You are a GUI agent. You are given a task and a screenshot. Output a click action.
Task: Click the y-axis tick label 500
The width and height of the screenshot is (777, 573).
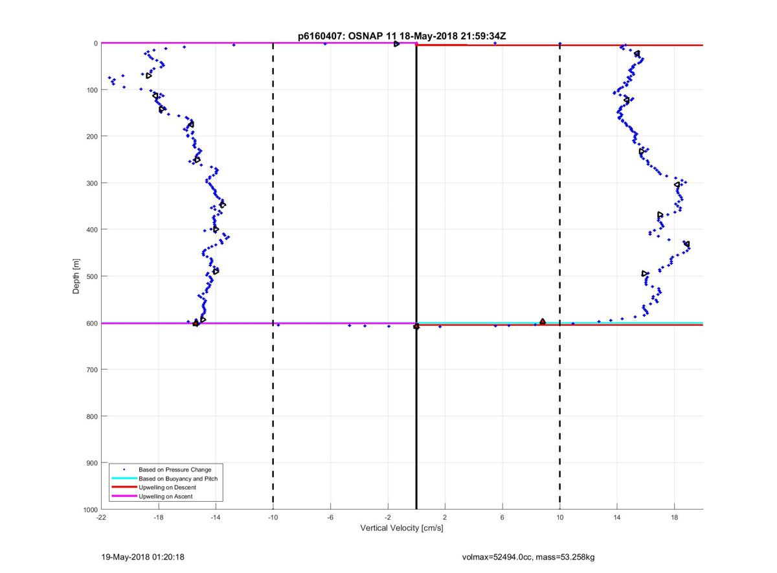pos(92,276)
